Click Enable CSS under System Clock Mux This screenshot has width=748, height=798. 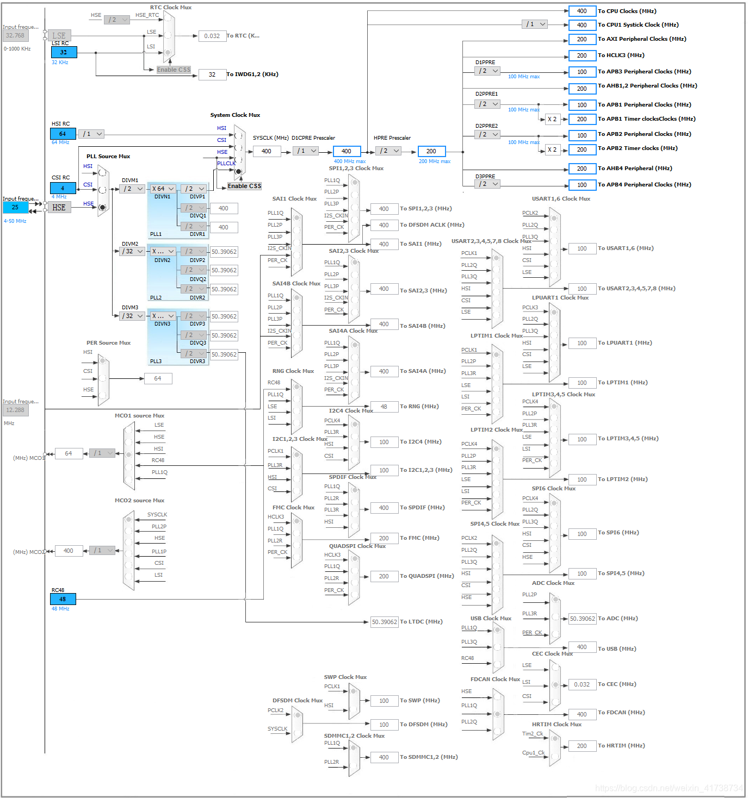coord(244,186)
